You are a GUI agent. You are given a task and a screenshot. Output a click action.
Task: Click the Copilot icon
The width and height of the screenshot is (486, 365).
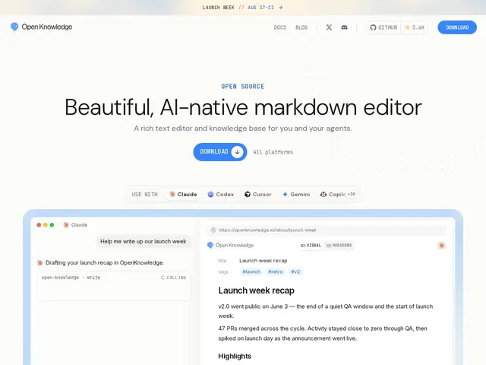tap(323, 195)
